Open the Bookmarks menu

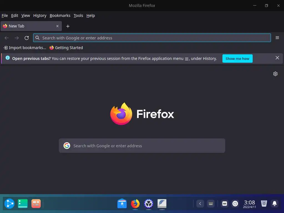[x=60, y=16]
